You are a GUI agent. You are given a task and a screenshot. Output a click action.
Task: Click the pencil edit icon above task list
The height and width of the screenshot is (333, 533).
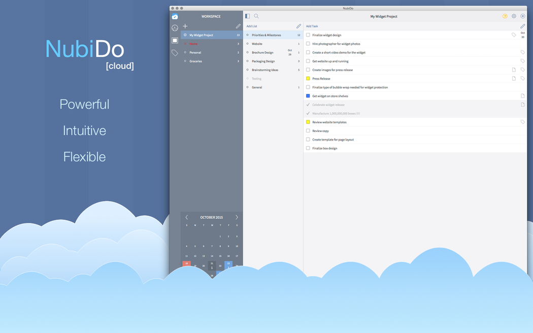pos(523,26)
